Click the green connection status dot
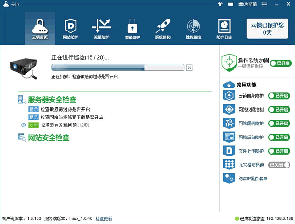295x224 pixels. pyautogui.click(x=237, y=218)
